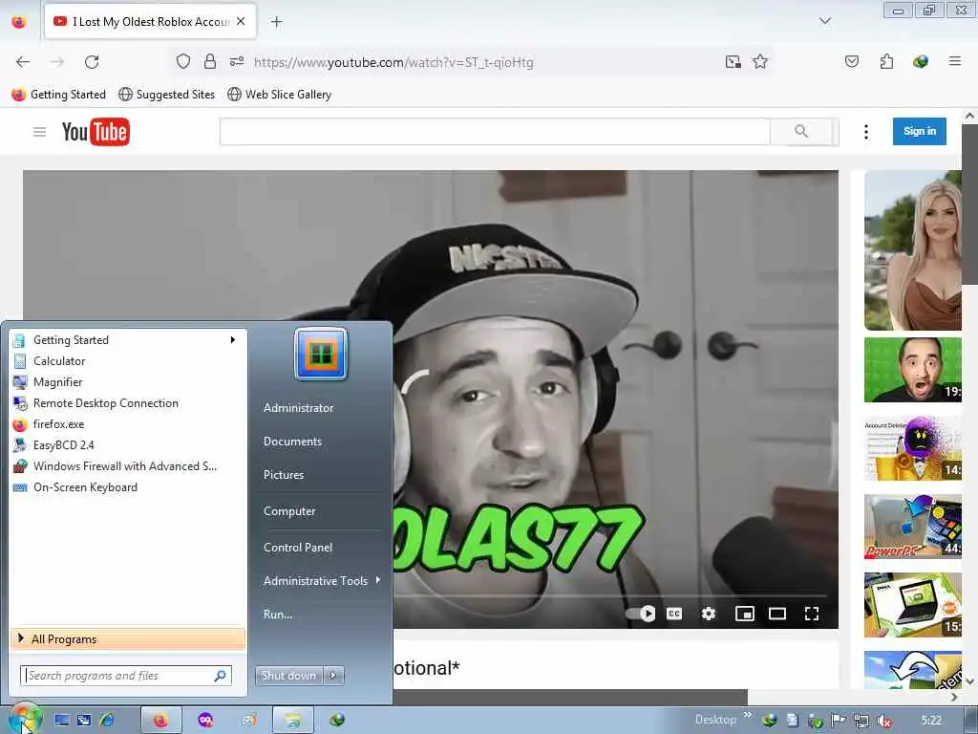Screen dimensions: 978x734
Task: Open the blonde woman video thumbnail
Action: (912, 250)
